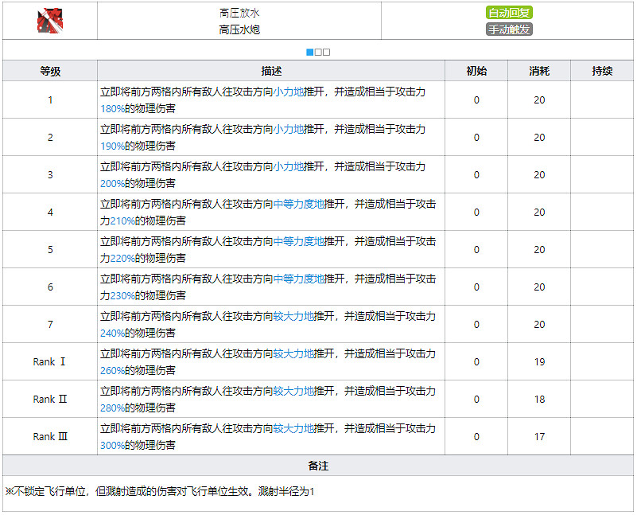Click the 较大力地 link in level 7 row

293,317
